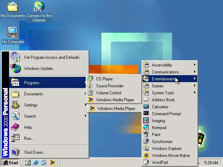
Task: Select the My Computer desktop icon
Action: pyautogui.click(x=13, y=35)
